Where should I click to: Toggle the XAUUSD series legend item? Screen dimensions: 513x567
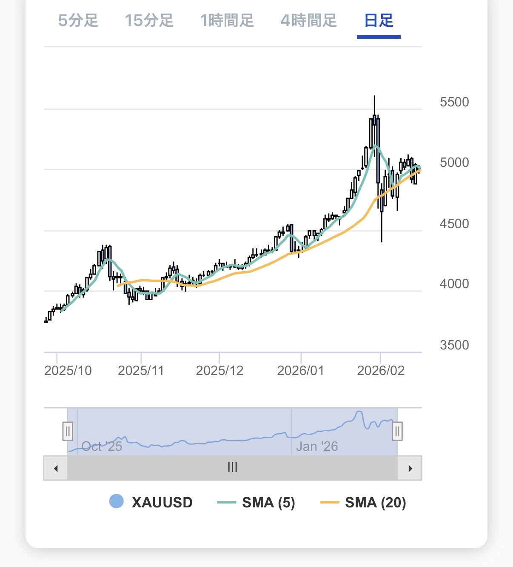(162, 502)
